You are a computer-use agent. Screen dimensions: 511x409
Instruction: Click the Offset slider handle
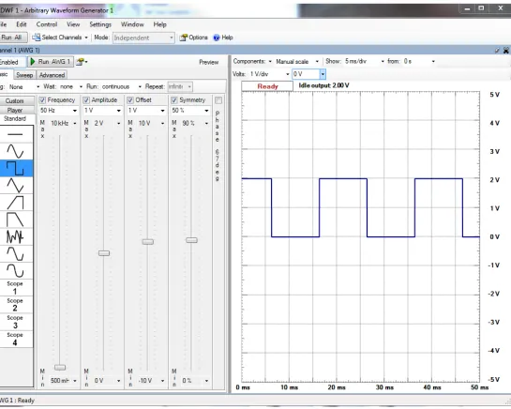coord(147,242)
